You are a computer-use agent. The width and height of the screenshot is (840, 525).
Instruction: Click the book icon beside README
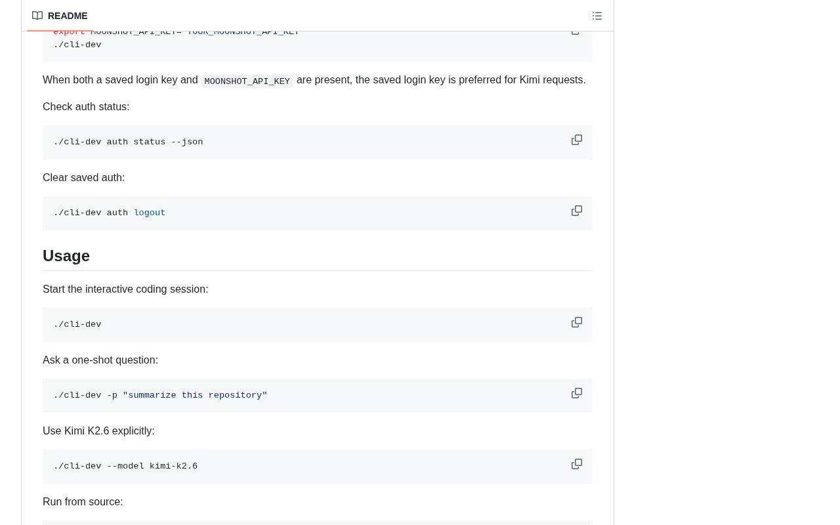click(37, 16)
